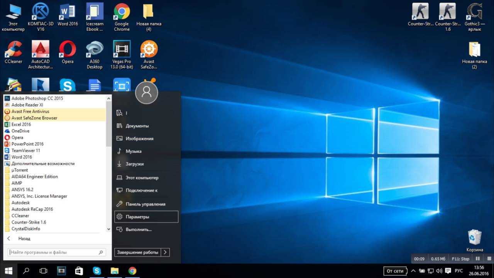Image resolution: width=494 pixels, height=278 pixels.
Task: Open the Корзина recycle bin
Action: (474, 240)
